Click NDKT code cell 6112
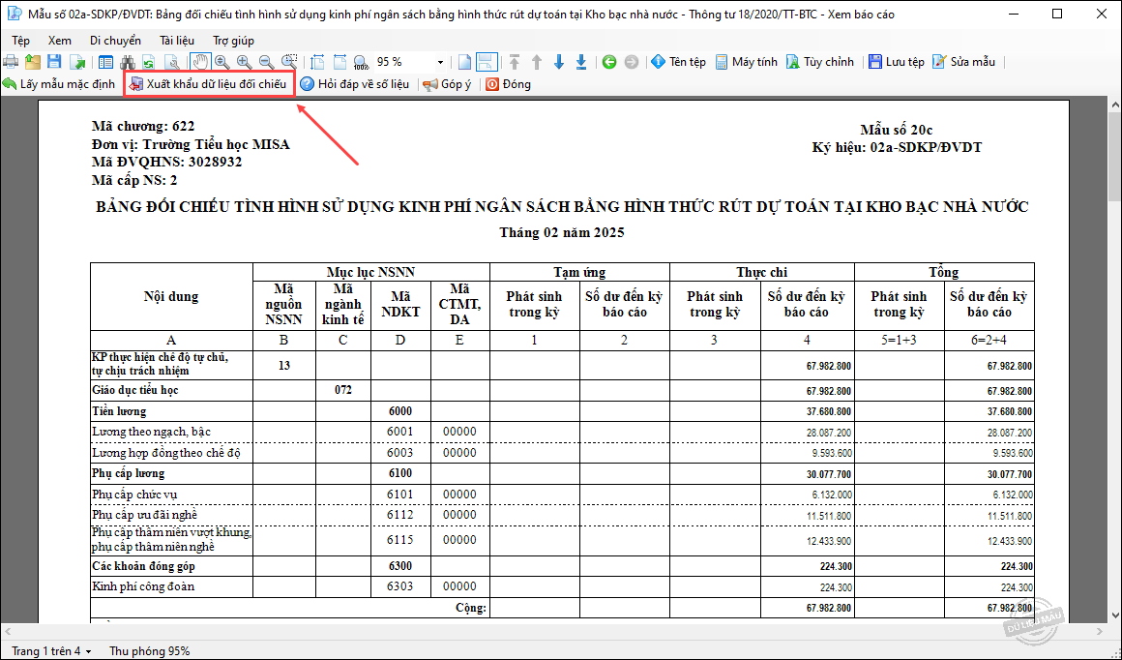The height and width of the screenshot is (660, 1122). (400, 515)
